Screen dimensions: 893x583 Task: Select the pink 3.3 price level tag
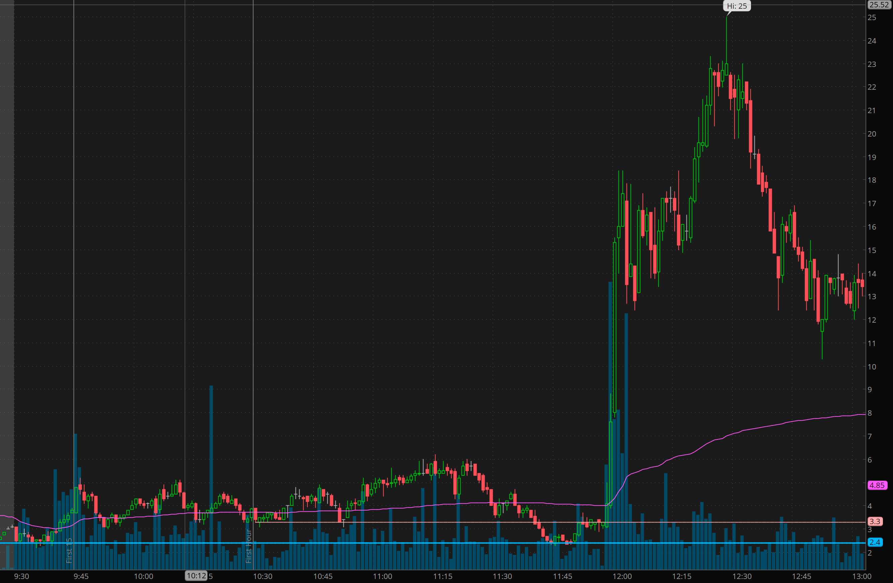[875, 521]
